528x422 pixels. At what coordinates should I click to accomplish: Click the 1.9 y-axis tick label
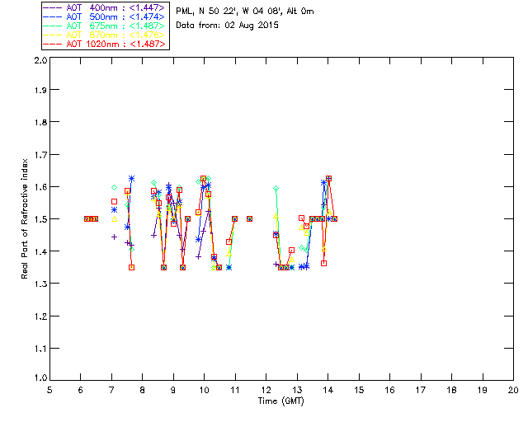tap(40, 90)
